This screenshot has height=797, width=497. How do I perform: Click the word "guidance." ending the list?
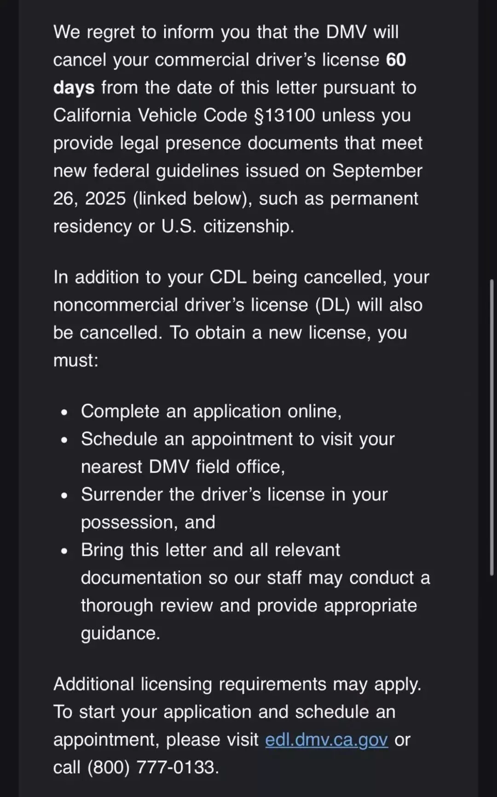pyautogui.click(x=121, y=634)
